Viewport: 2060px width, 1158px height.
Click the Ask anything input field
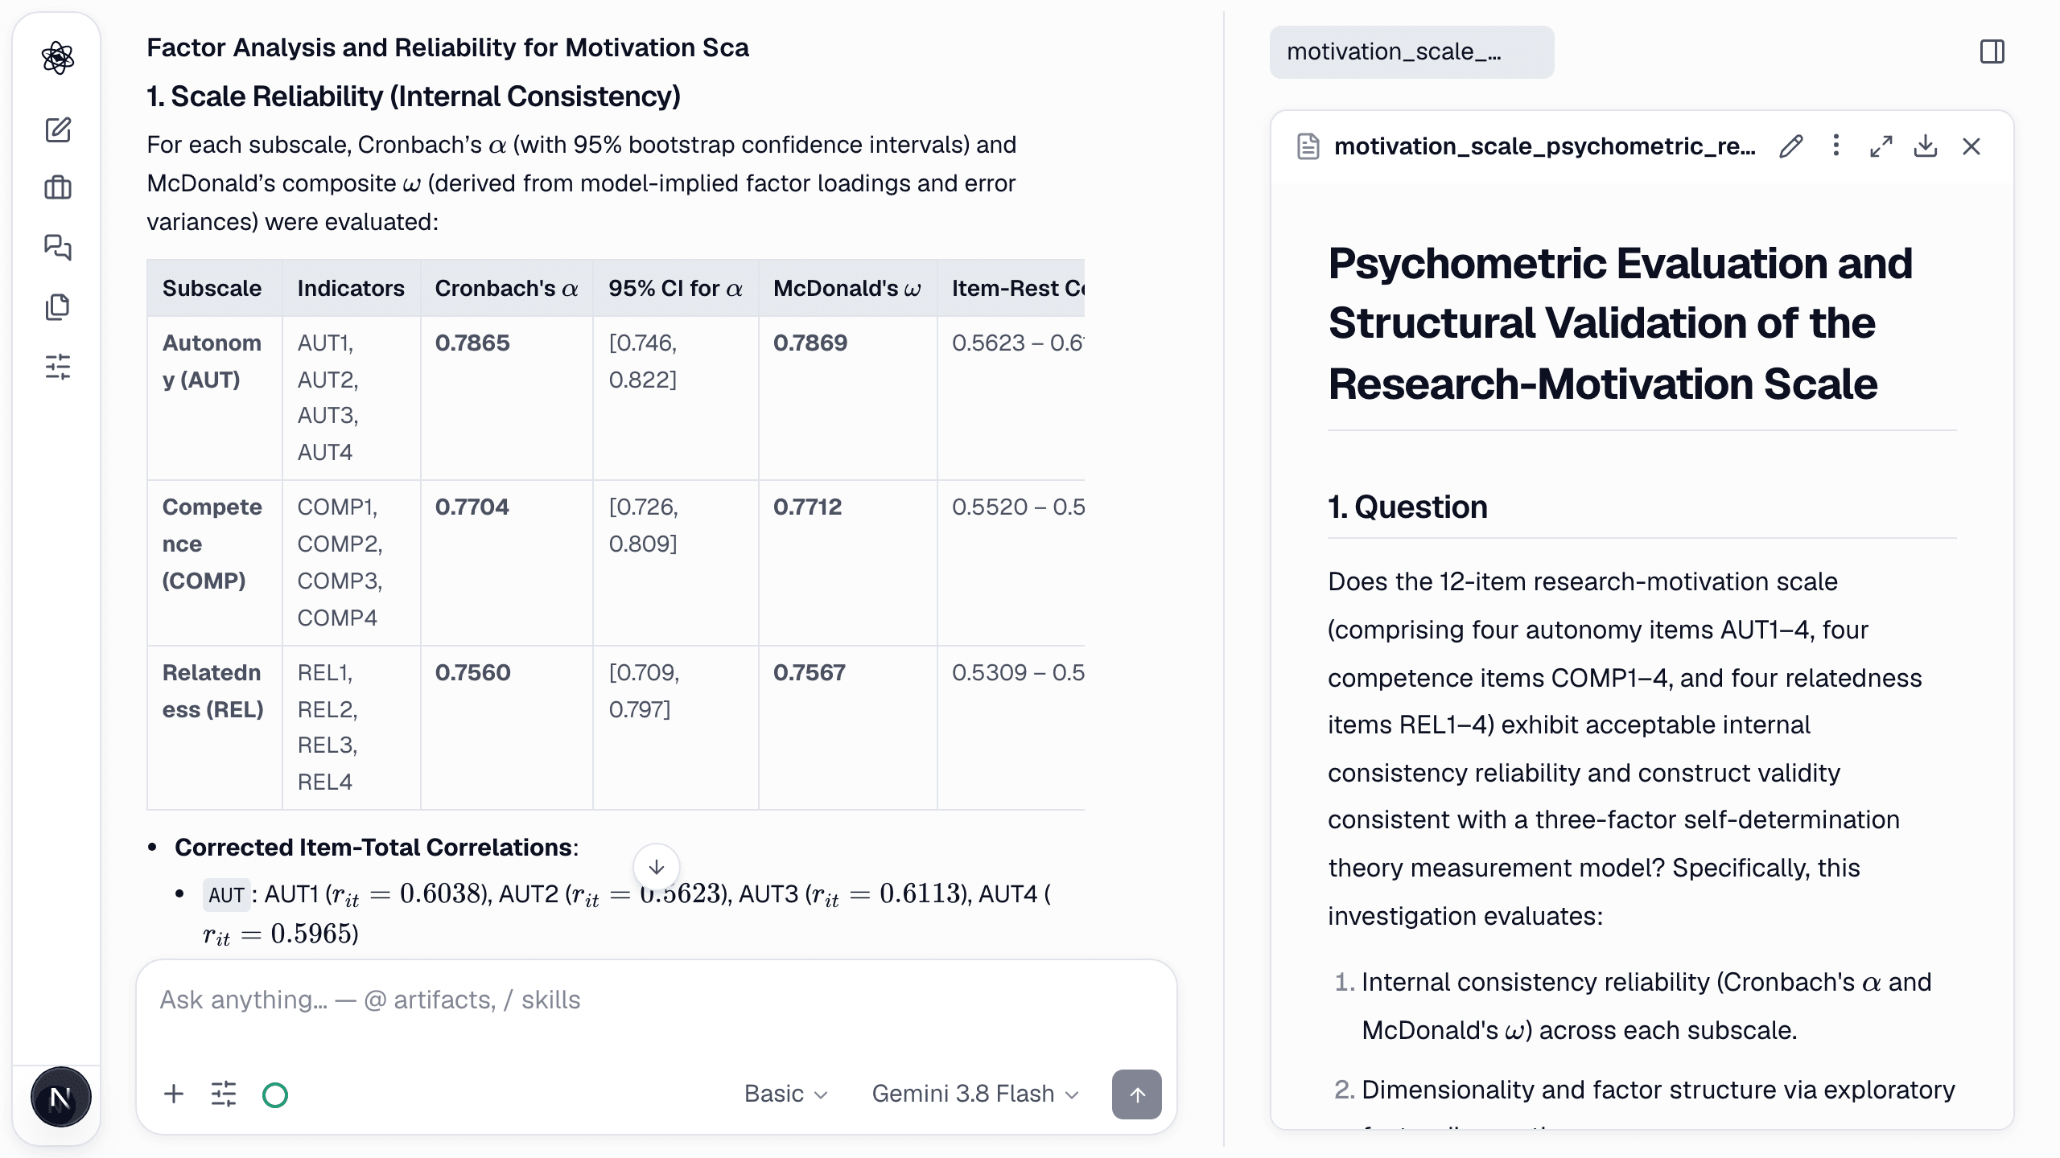point(657,1000)
